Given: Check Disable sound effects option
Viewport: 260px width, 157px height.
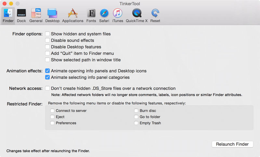Looking at the screenshot, I should [48, 40].
